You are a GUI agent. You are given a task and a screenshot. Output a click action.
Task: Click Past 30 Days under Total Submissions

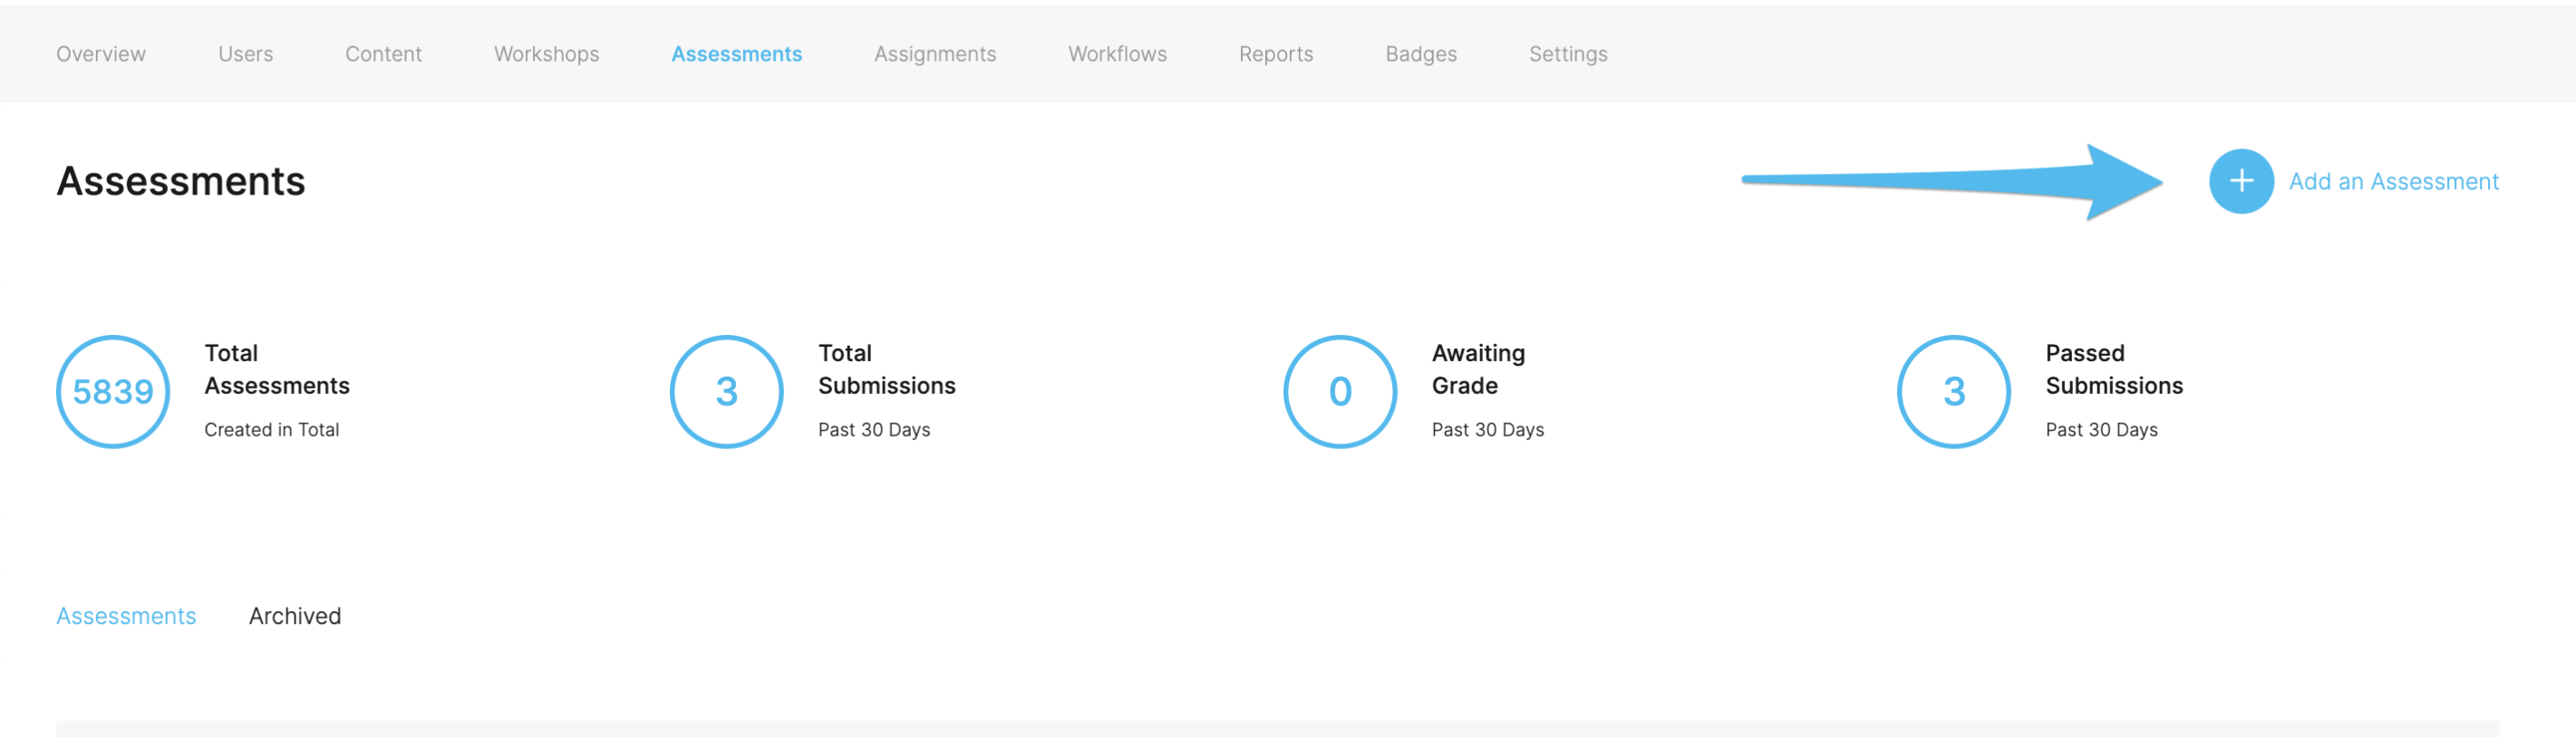coord(874,429)
